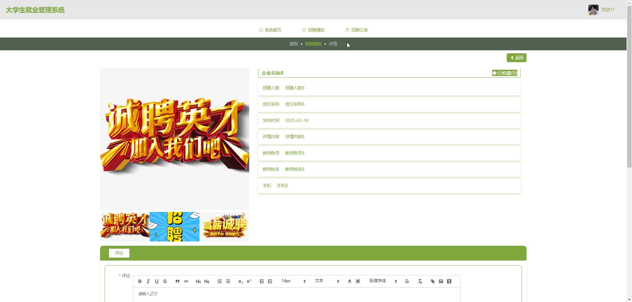
Task: Open the 招聘公告 navigation item
Action: (356, 30)
